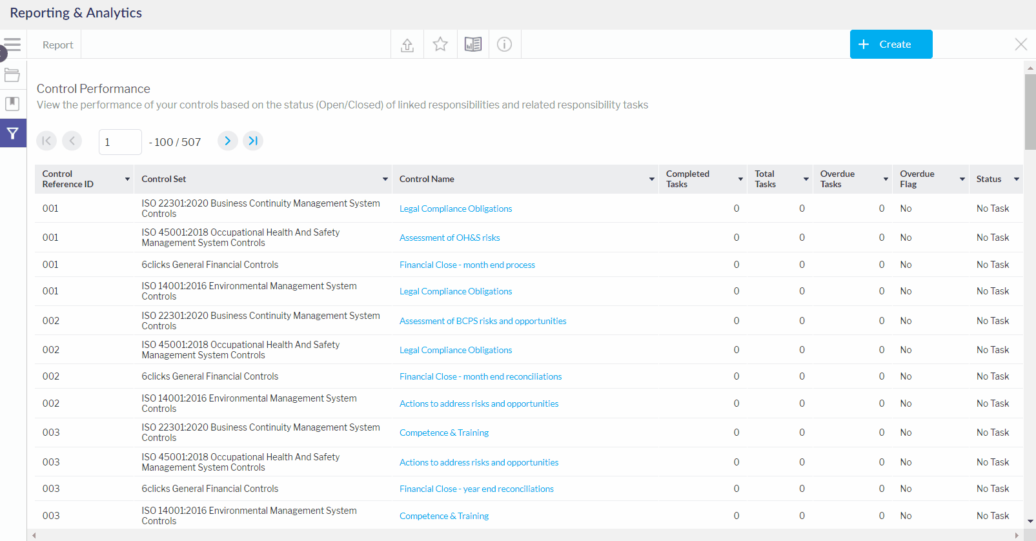
Task: Open the report book icon in toolbar
Action: click(x=473, y=45)
